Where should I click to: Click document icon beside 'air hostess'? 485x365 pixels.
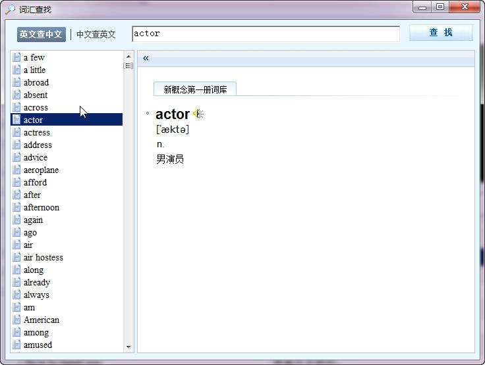(16, 257)
